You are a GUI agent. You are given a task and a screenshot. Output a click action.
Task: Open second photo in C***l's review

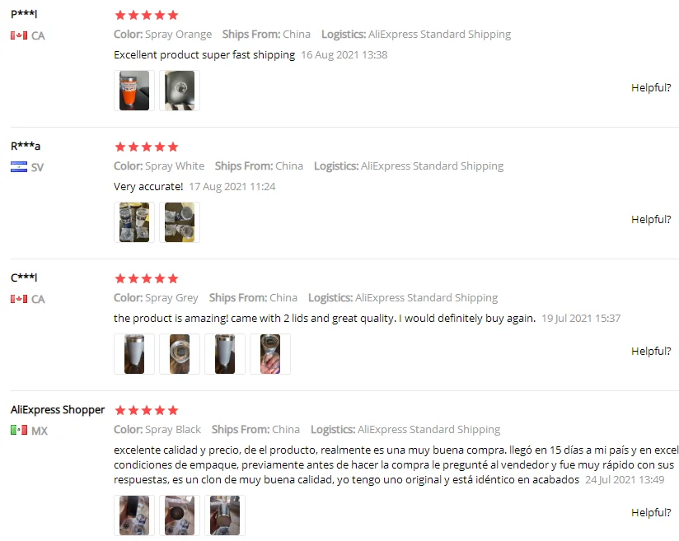(x=180, y=354)
